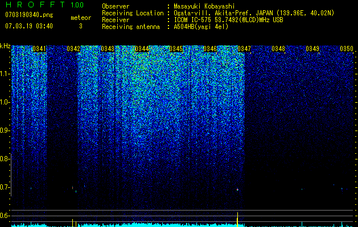Click the 0343 time marker

108,49
